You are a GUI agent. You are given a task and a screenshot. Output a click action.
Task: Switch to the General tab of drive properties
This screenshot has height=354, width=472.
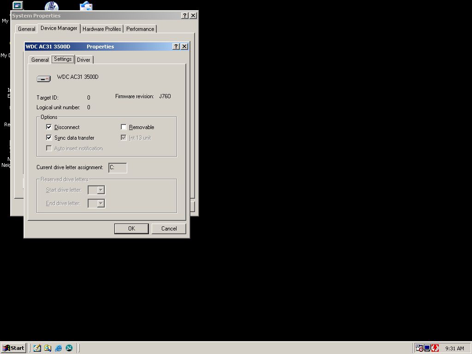click(x=40, y=60)
